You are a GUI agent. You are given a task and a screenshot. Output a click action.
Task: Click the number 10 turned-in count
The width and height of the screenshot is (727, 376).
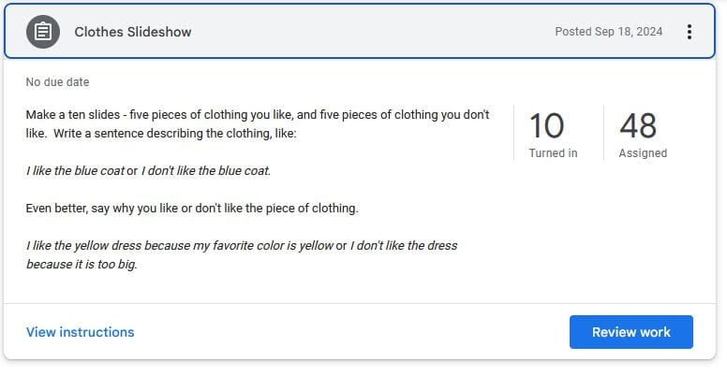546,126
